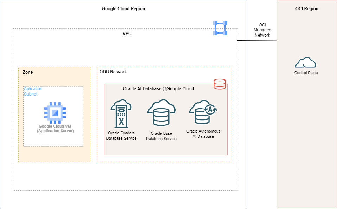Select the "Google Cloud Region" title text
This screenshot has width=337, height=209.
(x=123, y=9)
